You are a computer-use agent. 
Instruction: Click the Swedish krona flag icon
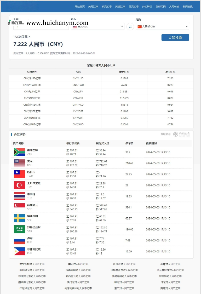[x=20, y=218]
